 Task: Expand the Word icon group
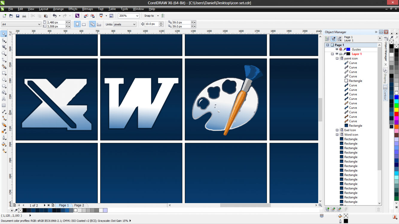tap(337, 135)
